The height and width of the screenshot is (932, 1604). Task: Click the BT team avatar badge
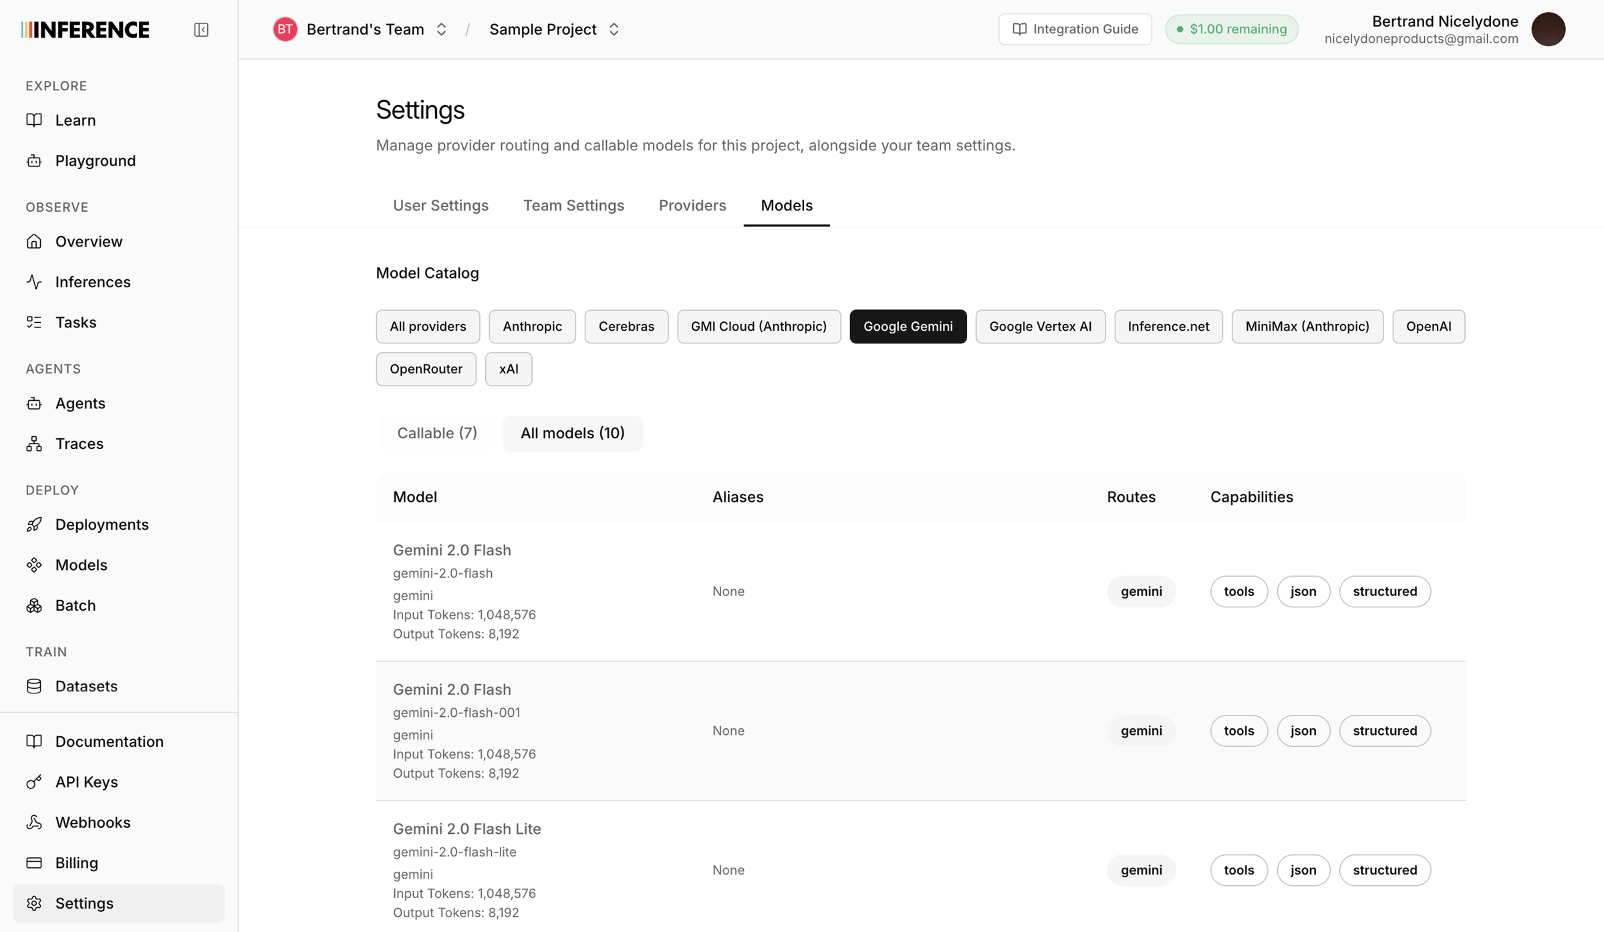click(x=285, y=29)
